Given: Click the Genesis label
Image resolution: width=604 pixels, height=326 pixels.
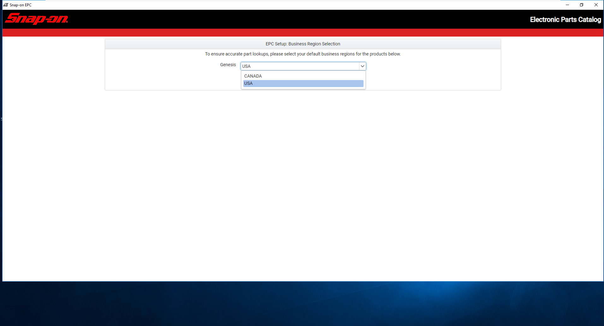Looking at the screenshot, I should 228,65.
